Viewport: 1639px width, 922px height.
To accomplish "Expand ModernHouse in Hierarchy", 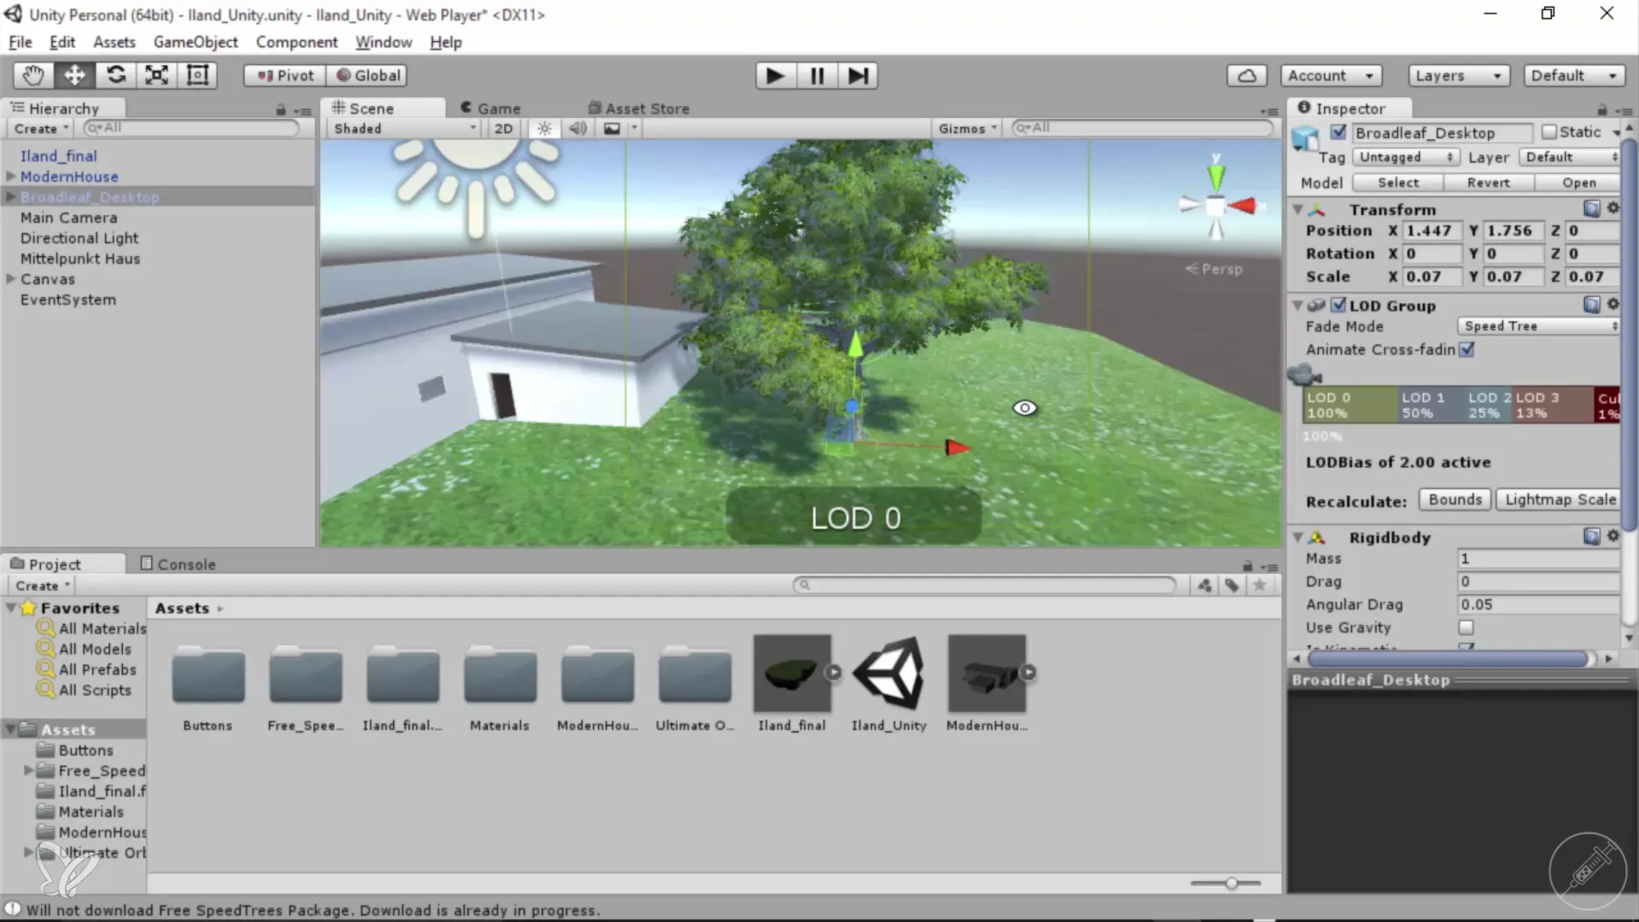I will tap(11, 176).
